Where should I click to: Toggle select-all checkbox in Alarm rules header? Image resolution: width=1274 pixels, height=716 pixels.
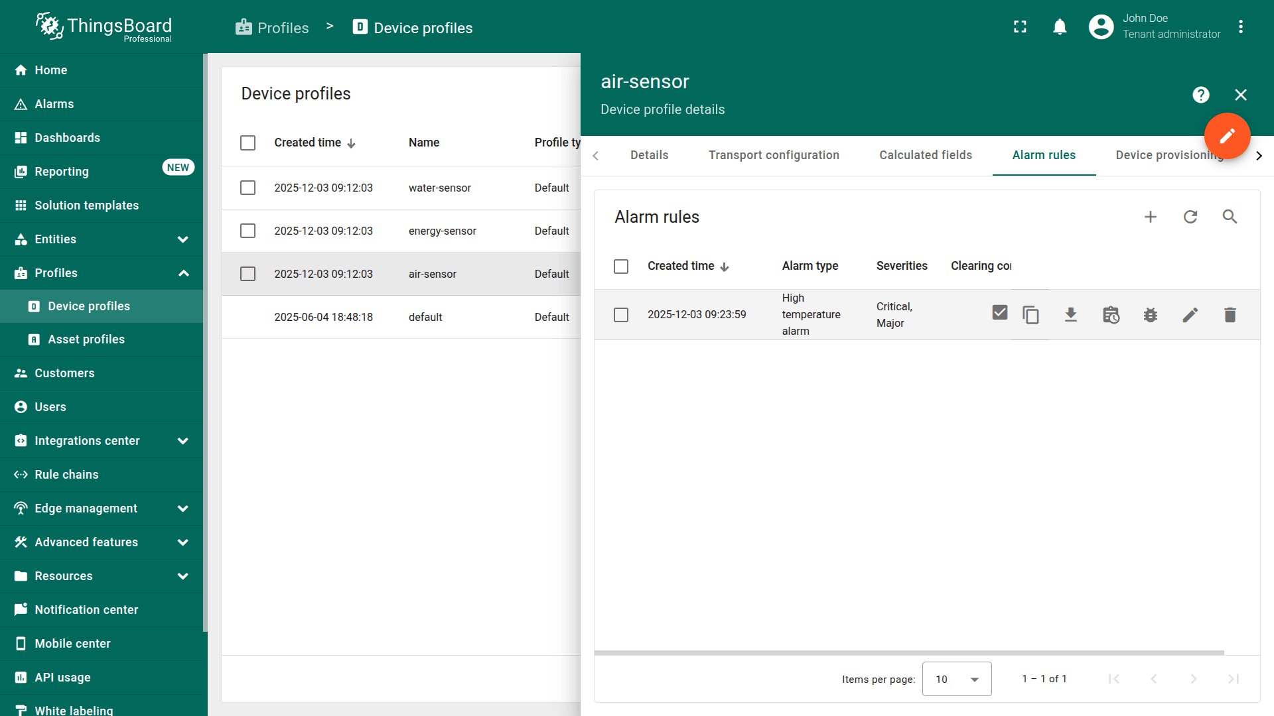(621, 267)
